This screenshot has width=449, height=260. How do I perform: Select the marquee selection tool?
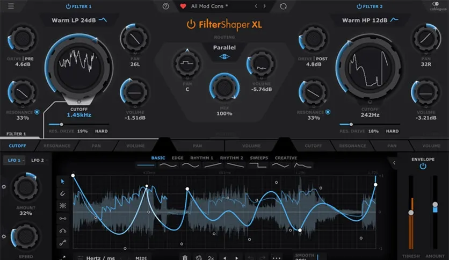[63, 206]
